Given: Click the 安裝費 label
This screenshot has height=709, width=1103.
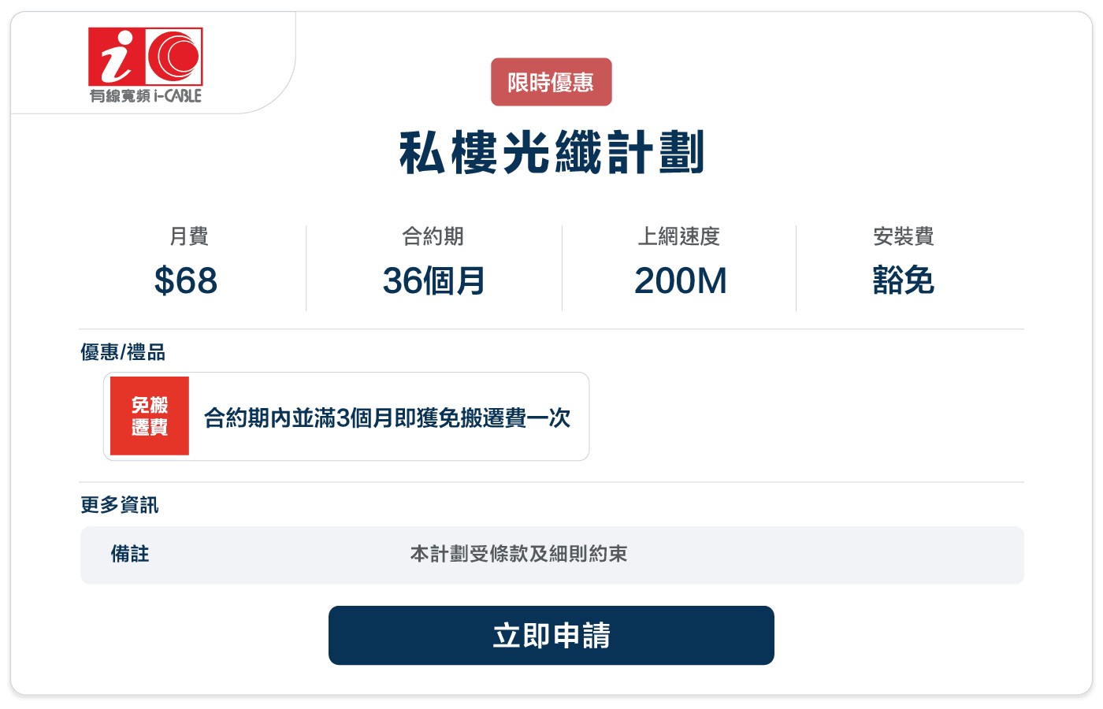Looking at the screenshot, I should tap(904, 236).
